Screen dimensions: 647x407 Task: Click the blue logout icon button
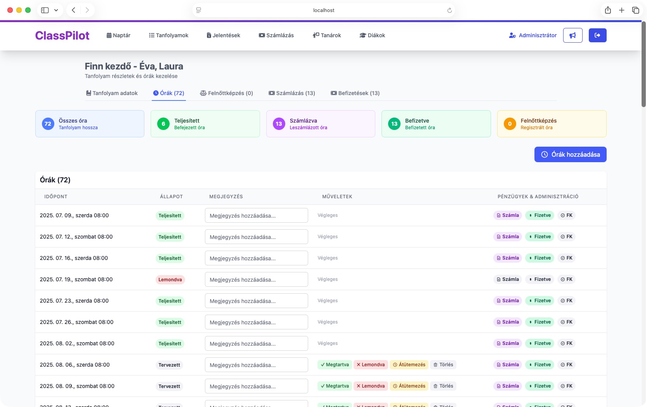(597, 35)
